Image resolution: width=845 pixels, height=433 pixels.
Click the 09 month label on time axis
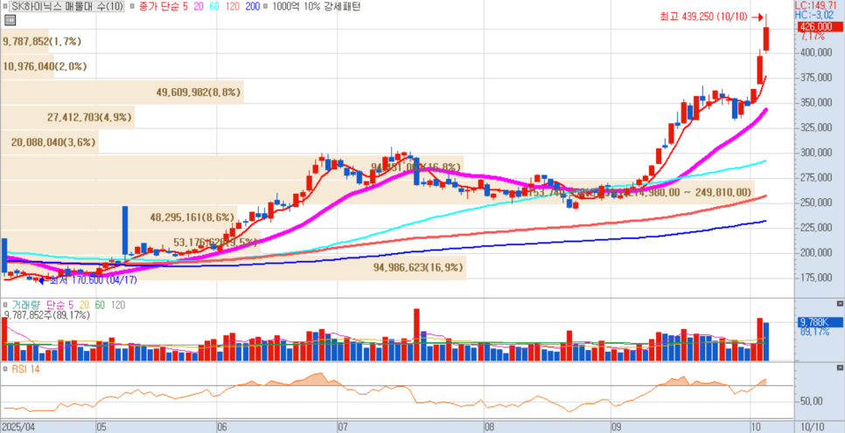click(618, 426)
